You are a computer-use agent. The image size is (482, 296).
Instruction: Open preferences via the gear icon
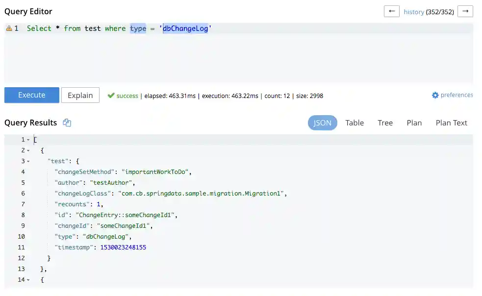[x=435, y=95]
